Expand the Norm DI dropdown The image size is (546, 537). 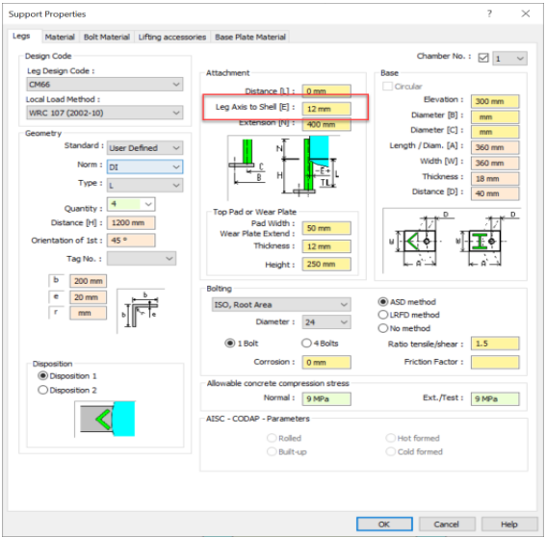(144, 167)
